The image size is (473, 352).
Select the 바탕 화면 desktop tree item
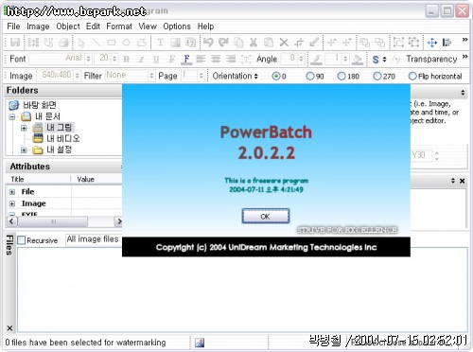tap(40, 105)
